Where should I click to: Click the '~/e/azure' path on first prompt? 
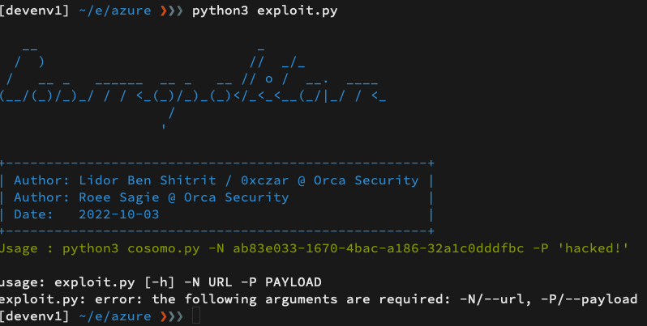click(114, 11)
